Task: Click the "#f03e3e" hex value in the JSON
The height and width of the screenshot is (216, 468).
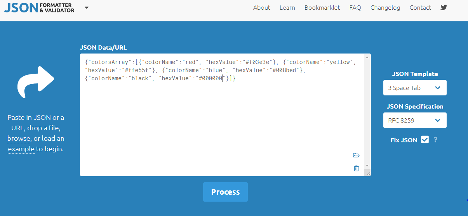Action: click(257, 62)
